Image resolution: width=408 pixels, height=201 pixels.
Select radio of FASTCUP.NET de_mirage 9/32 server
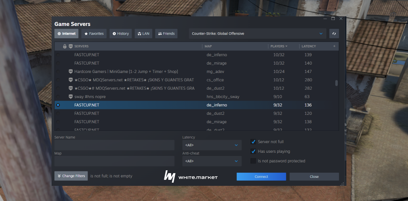point(58,122)
